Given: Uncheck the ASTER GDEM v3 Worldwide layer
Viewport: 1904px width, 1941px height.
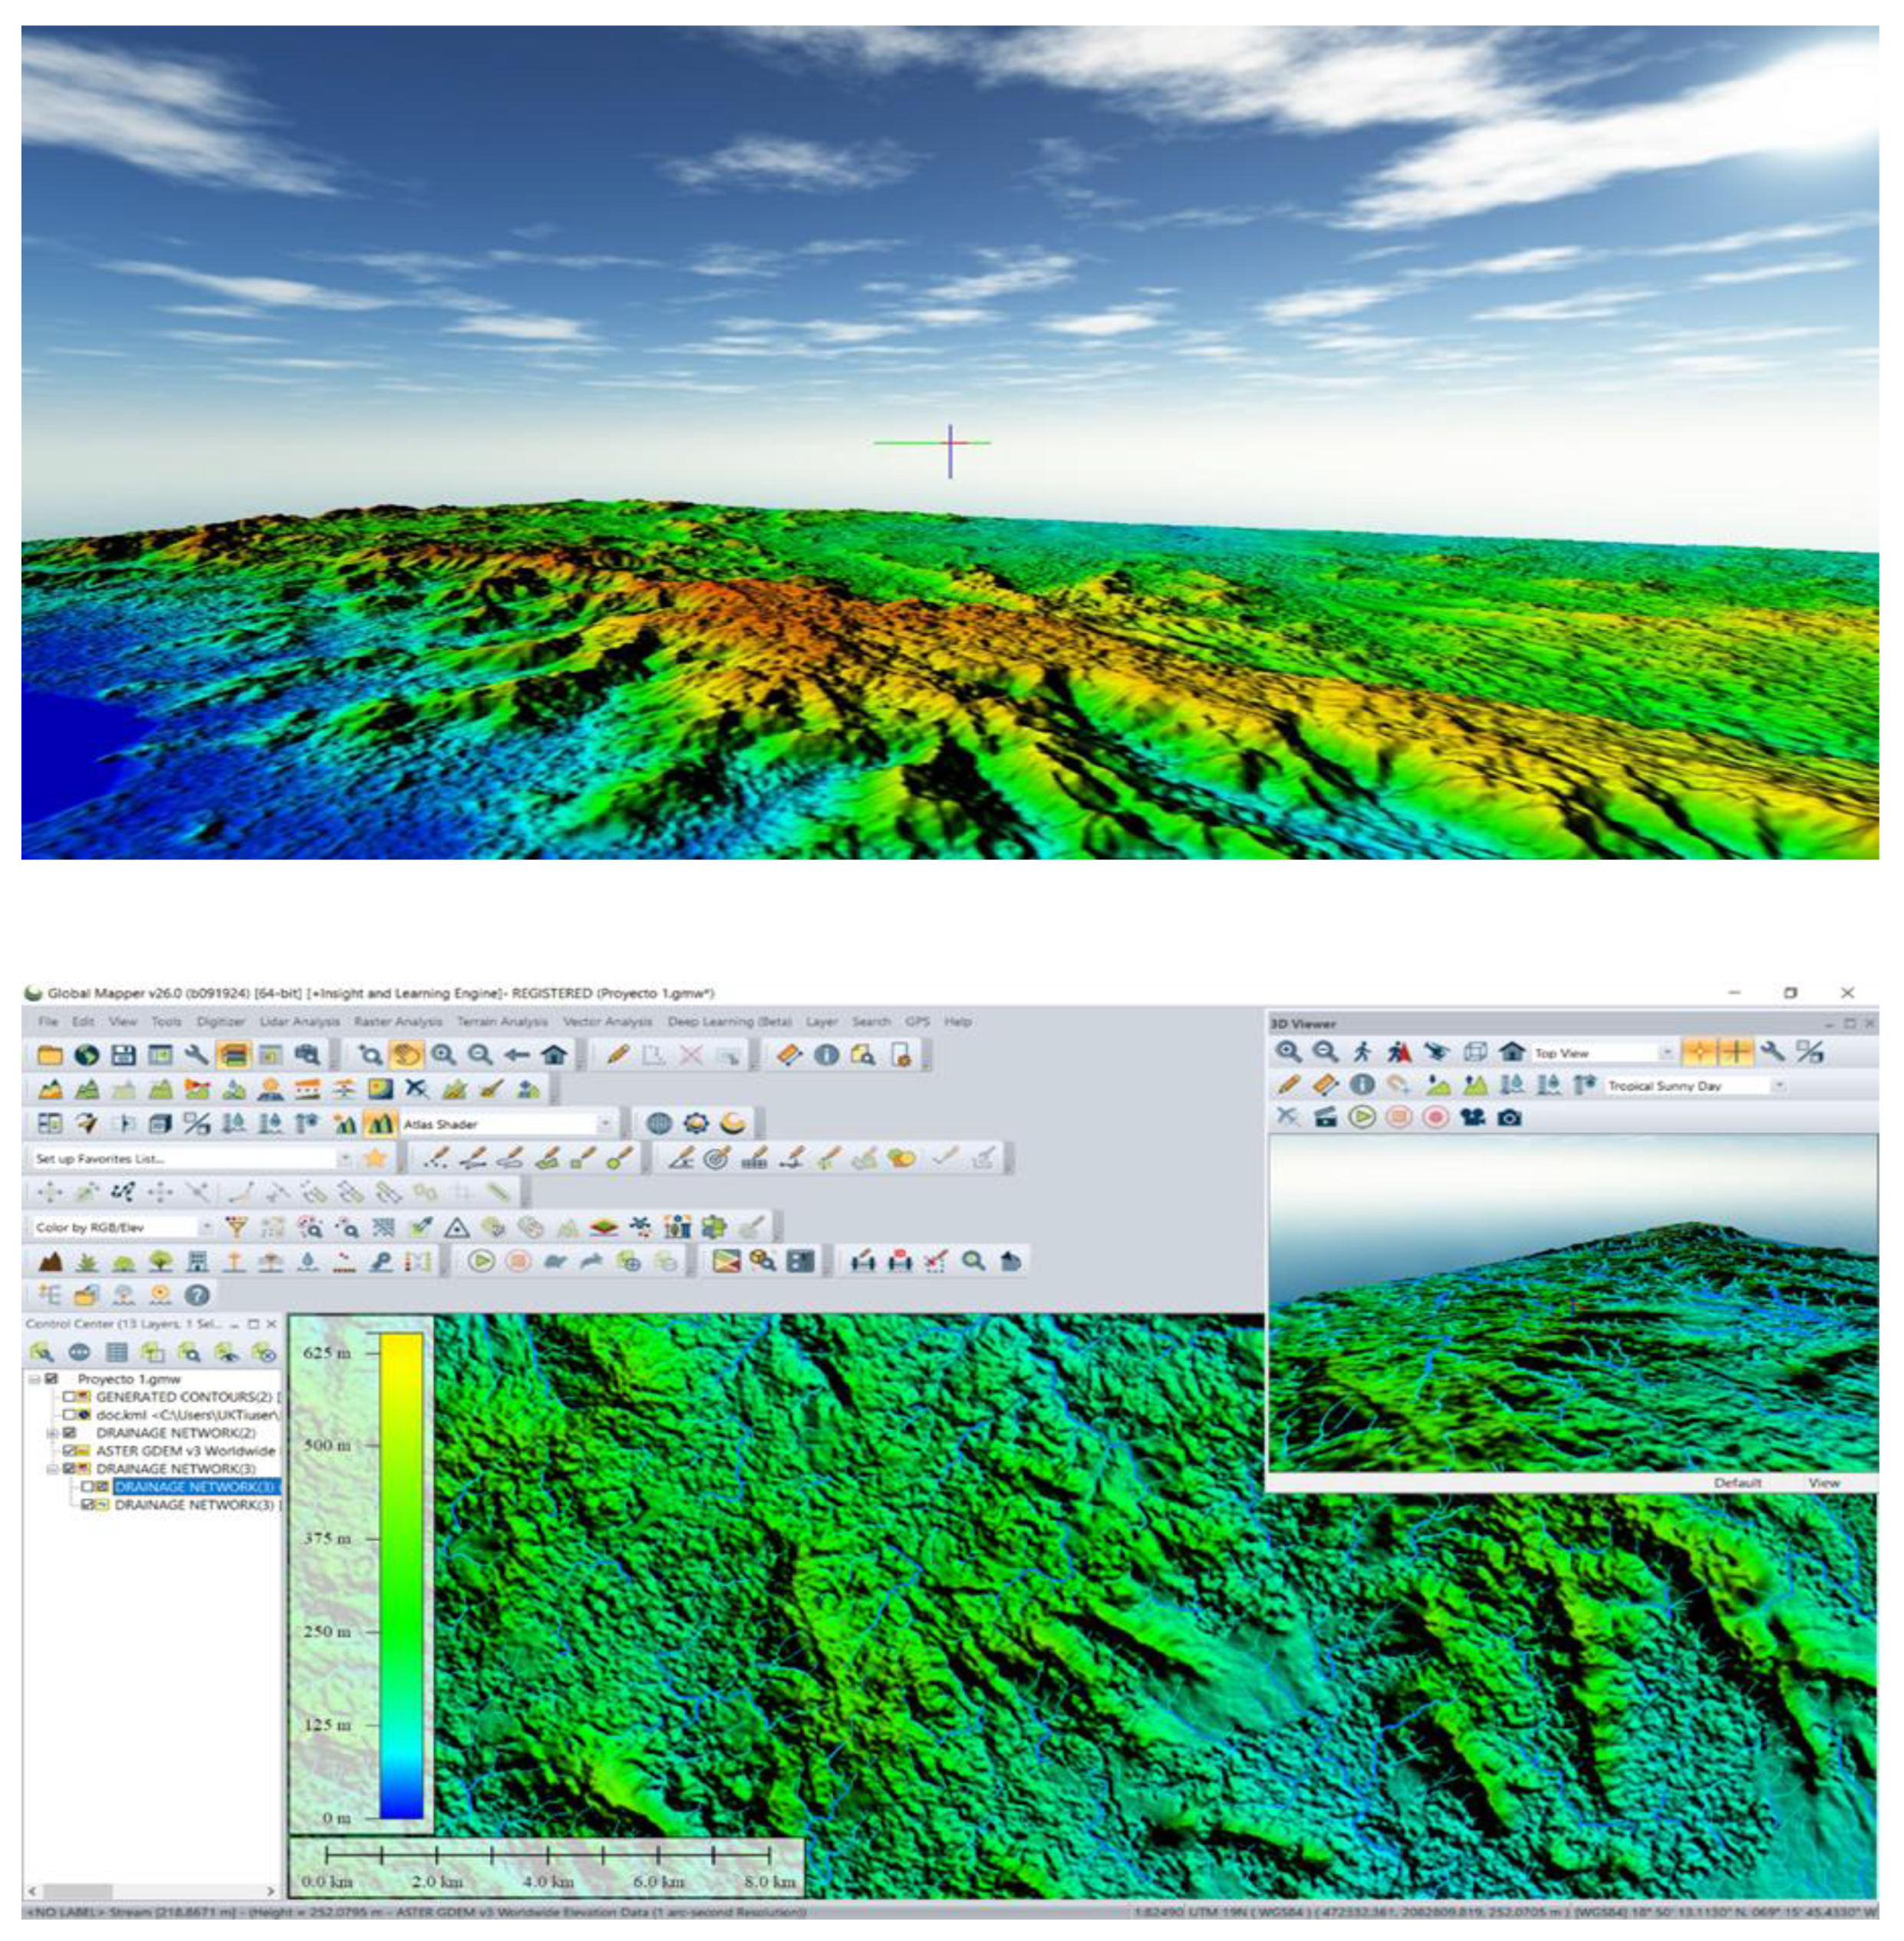Looking at the screenshot, I should 69,1451.
